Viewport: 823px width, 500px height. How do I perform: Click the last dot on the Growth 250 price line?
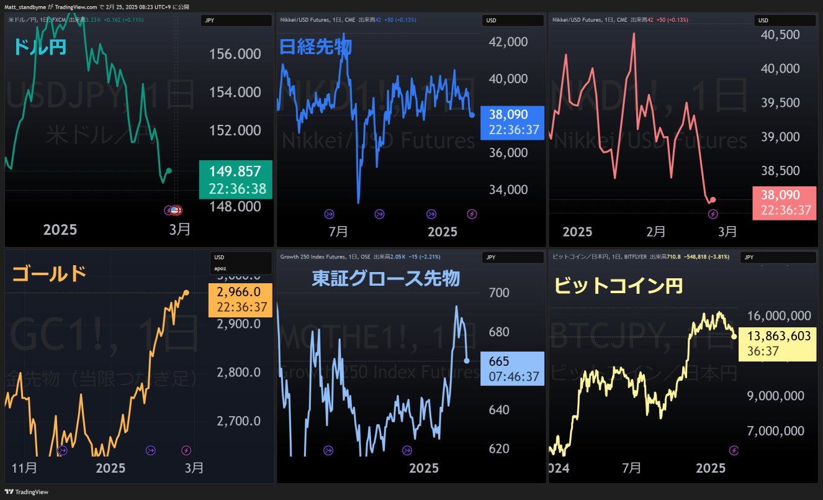(467, 361)
